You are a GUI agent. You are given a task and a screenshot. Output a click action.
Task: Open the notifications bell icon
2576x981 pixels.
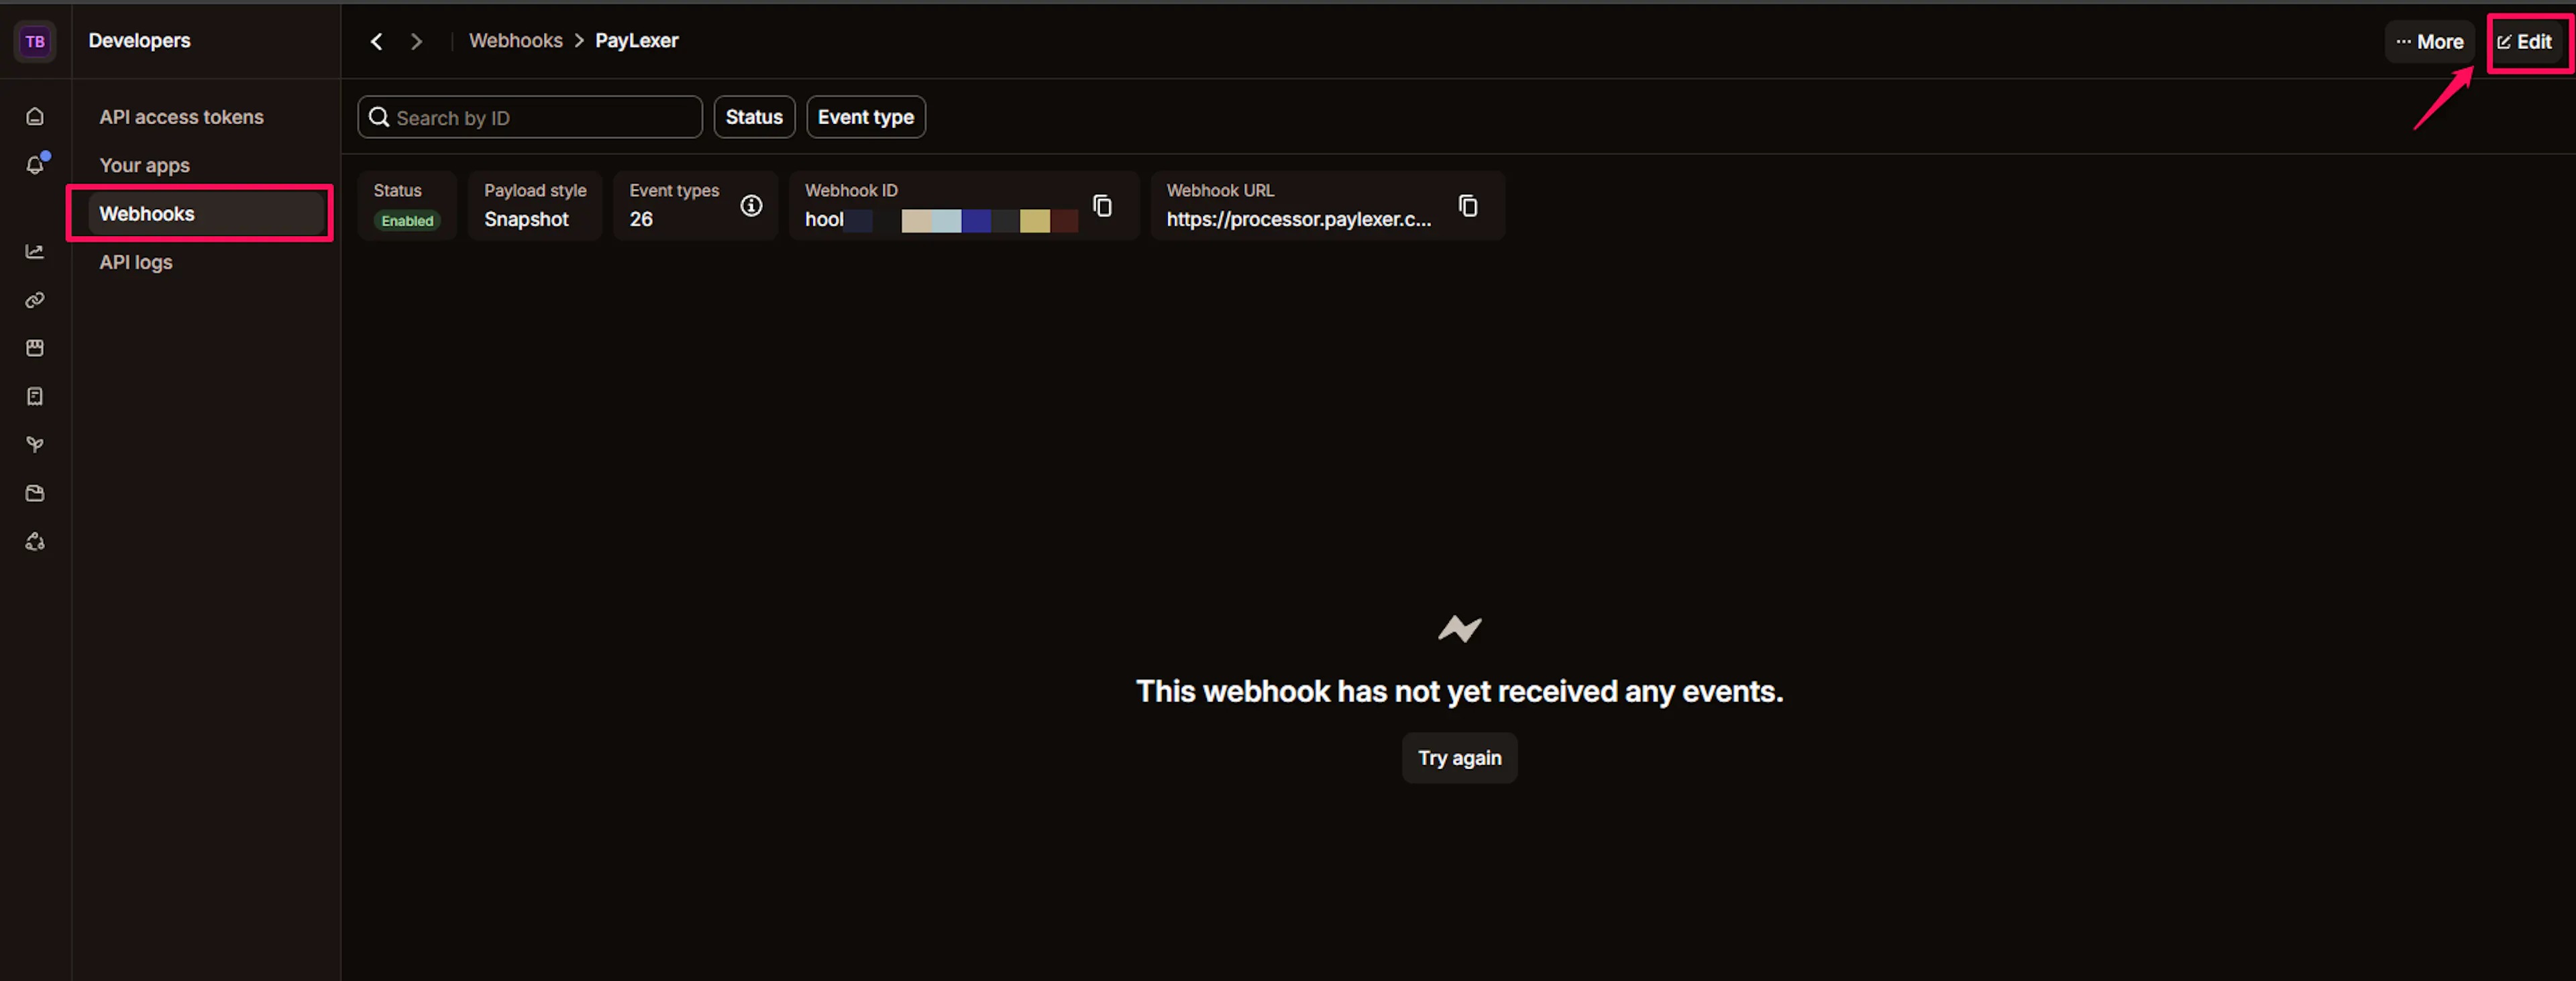pyautogui.click(x=35, y=165)
